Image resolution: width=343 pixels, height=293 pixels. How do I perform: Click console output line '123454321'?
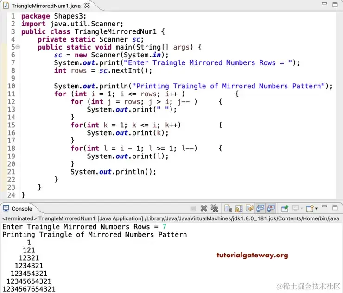pos(29,274)
